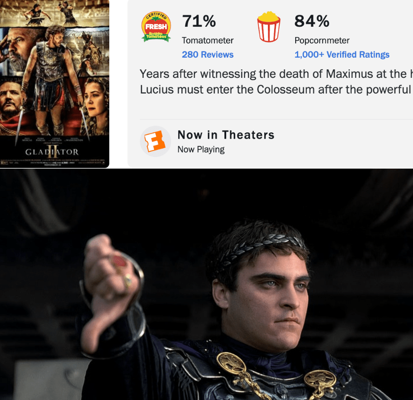Image resolution: width=413 pixels, height=400 pixels.
Task: Open the Gladiator II poster thumbnail
Action: pyautogui.click(x=55, y=84)
